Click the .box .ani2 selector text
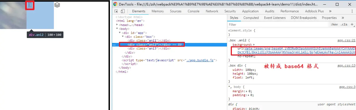356x110 pixels. (x=237, y=40)
